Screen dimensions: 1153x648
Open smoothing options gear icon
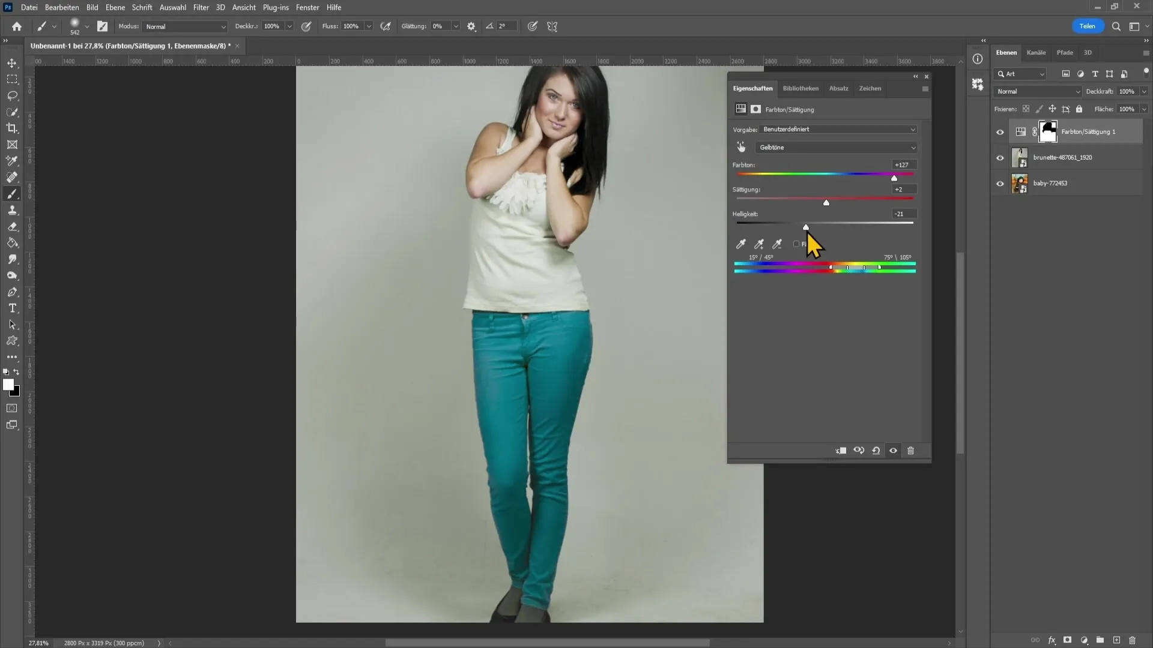(x=471, y=26)
